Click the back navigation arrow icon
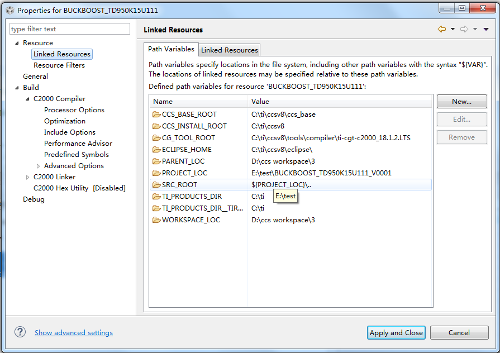This screenshot has height=353, width=500. [x=441, y=30]
